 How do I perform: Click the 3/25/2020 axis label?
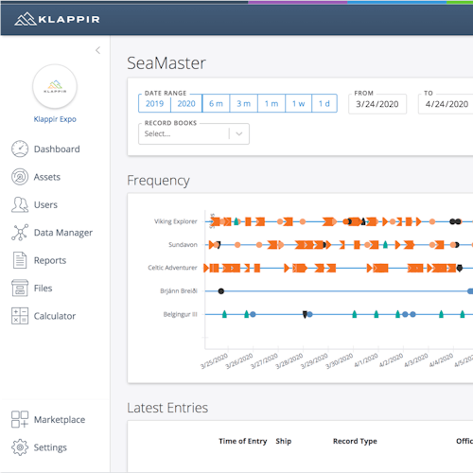(x=215, y=361)
